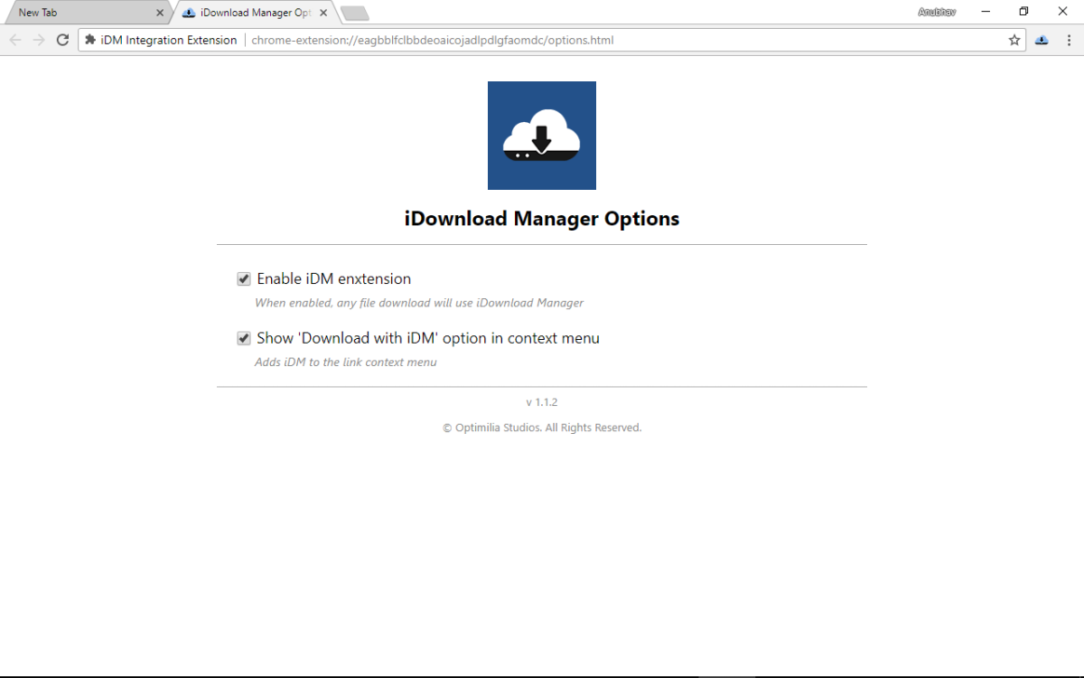This screenshot has width=1084, height=678.
Task: Uncheck the Enable iDM extension checkbox
Action: pos(244,279)
